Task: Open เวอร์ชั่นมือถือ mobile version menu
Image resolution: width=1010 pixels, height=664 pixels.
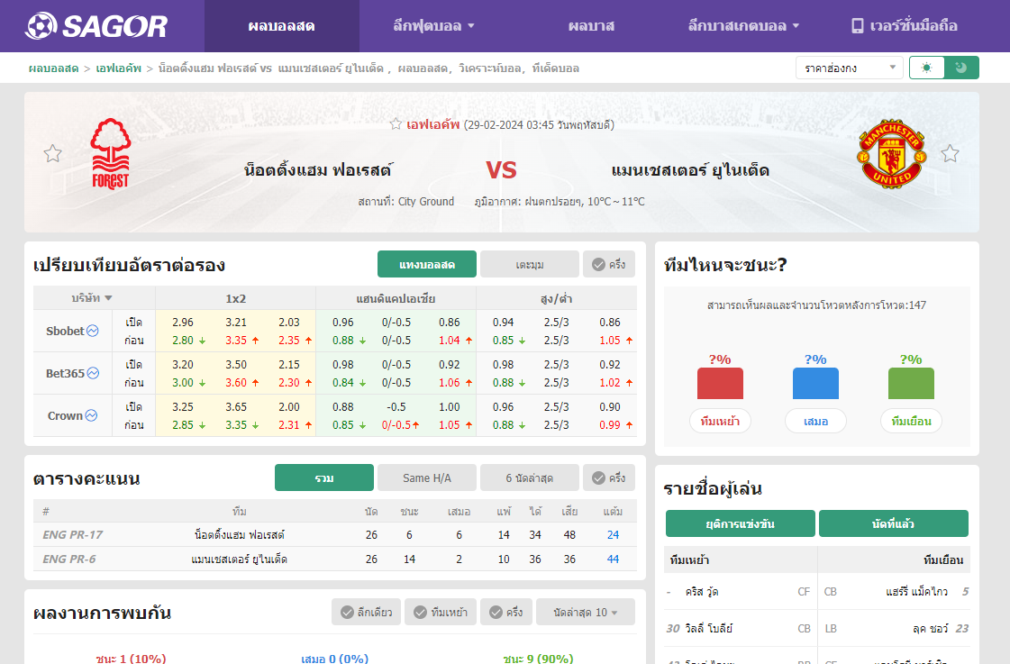Action: [x=905, y=26]
